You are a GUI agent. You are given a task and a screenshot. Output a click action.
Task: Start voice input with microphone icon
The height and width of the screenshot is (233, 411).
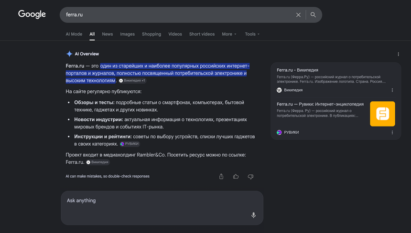click(253, 215)
